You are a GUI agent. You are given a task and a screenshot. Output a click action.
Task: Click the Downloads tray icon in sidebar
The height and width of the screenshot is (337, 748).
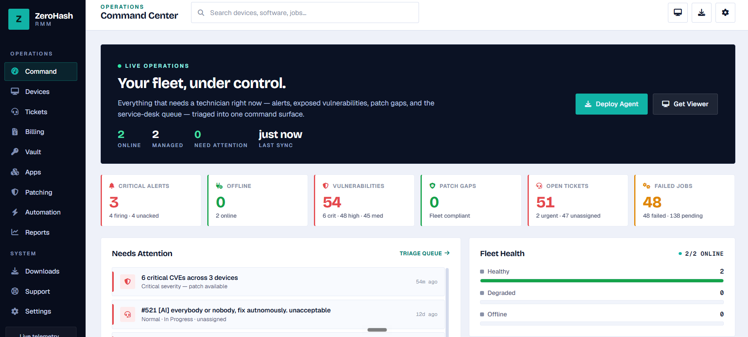(x=15, y=271)
